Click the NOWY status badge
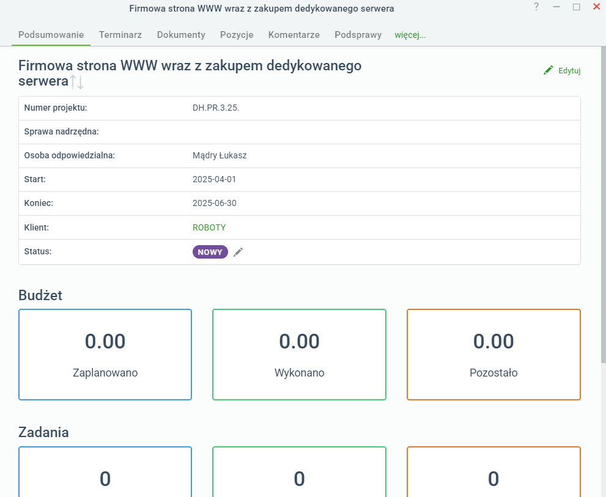The width and height of the screenshot is (606, 497). 210,252
